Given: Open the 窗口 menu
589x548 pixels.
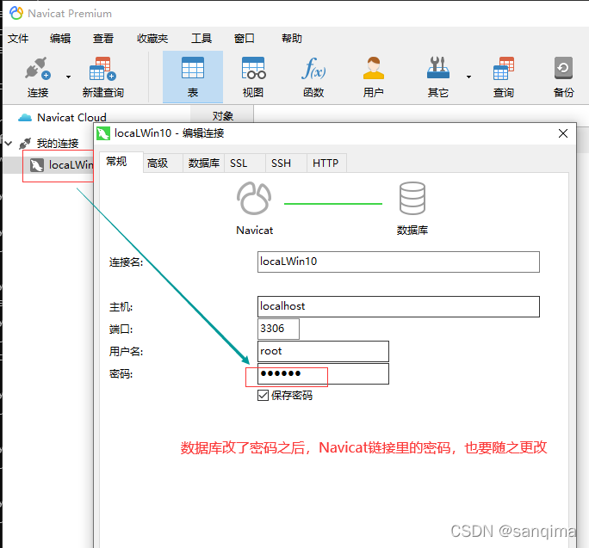Looking at the screenshot, I should pos(245,39).
